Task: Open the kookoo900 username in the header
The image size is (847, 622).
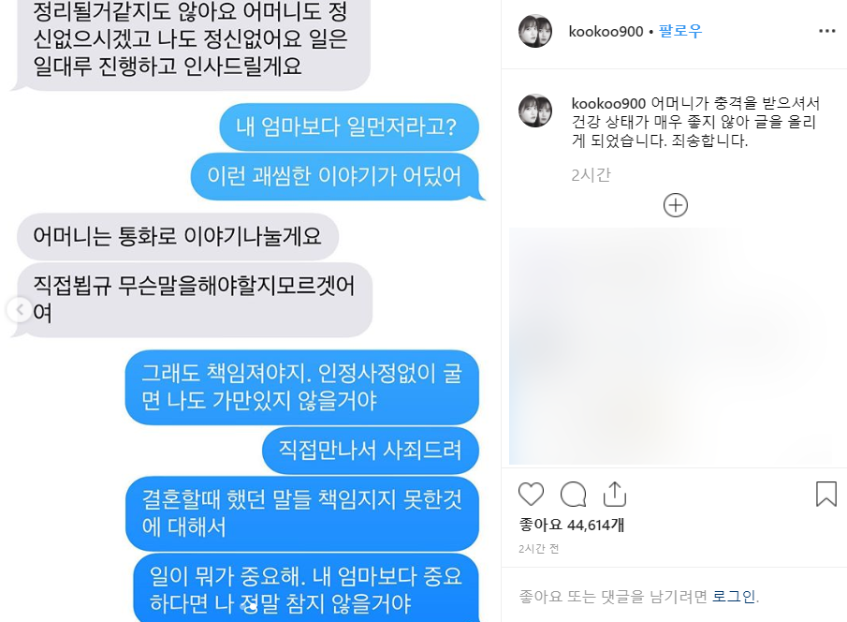Action: [x=606, y=31]
